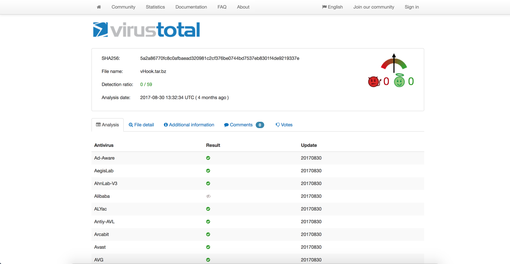Click the Join our community link
This screenshot has height=264, width=510.
[x=374, y=7]
